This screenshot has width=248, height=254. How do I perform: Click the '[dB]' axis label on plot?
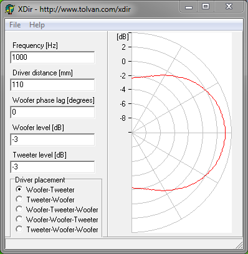pyautogui.click(x=123, y=37)
